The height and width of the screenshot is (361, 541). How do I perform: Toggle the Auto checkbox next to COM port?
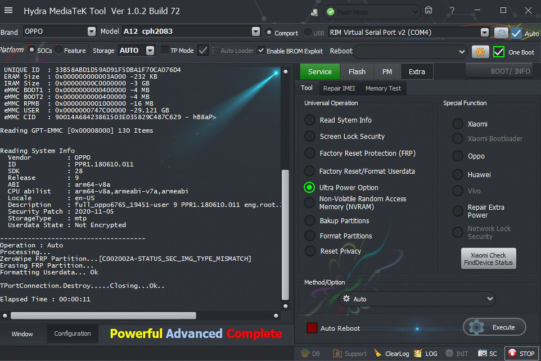tap(516, 33)
